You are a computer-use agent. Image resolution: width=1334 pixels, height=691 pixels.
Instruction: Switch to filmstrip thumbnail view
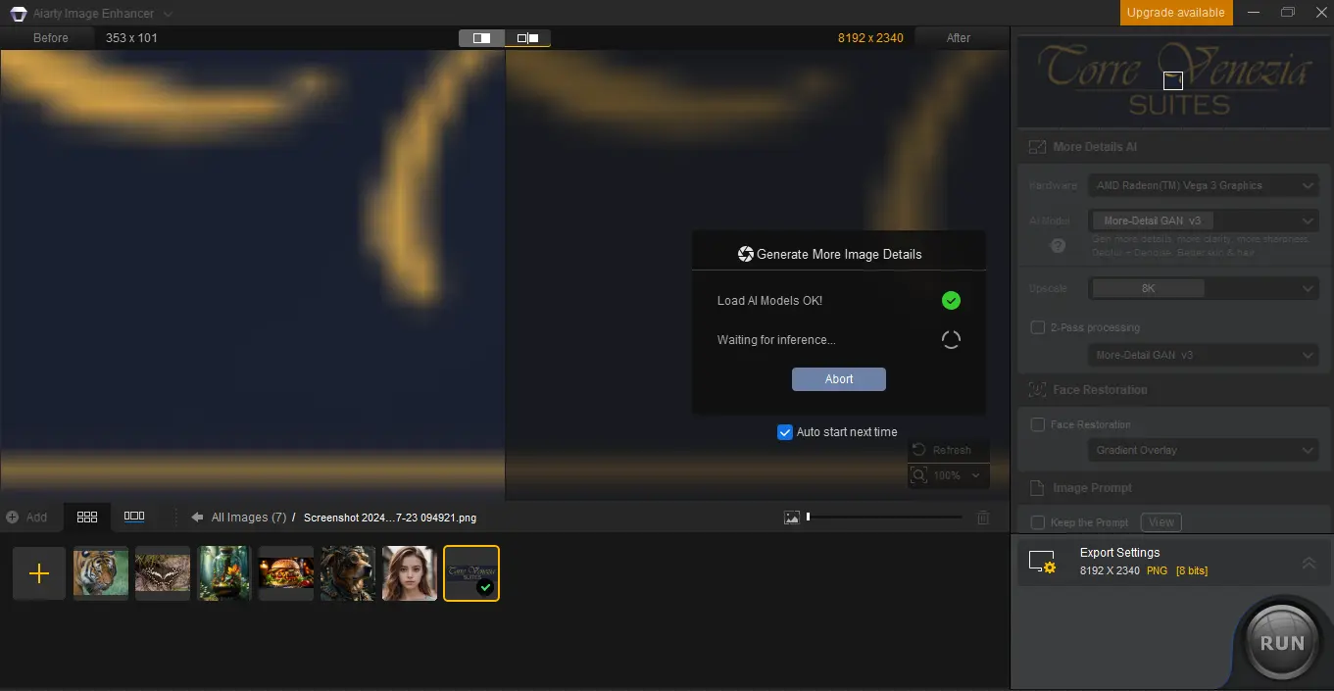pyautogui.click(x=134, y=517)
